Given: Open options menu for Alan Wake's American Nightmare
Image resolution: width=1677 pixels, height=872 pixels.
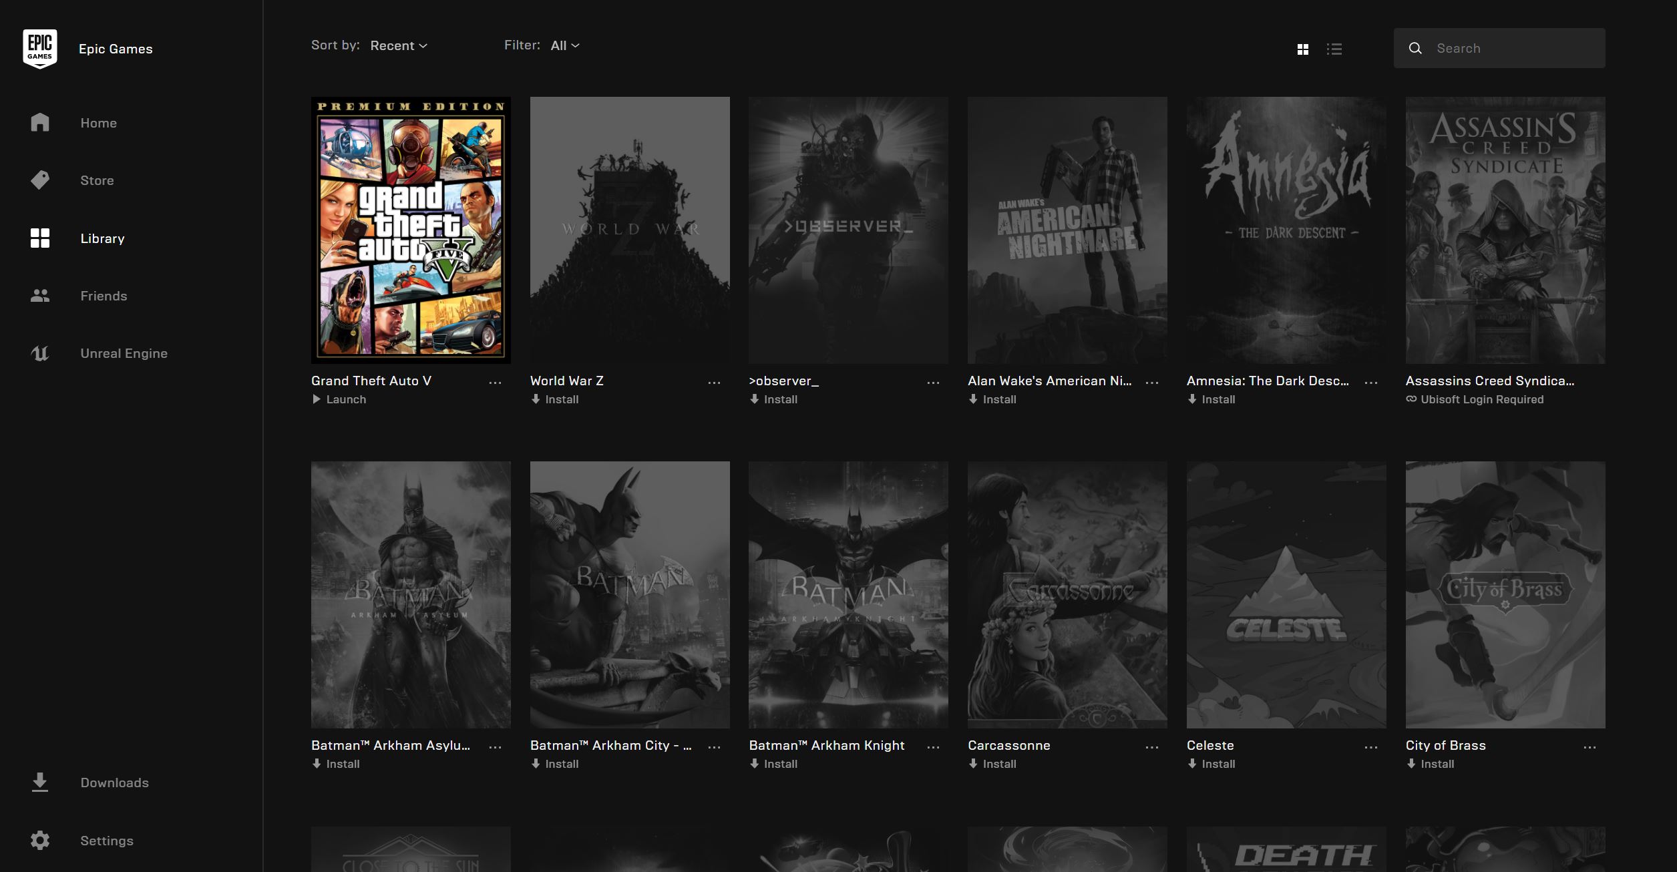Looking at the screenshot, I should point(1152,383).
